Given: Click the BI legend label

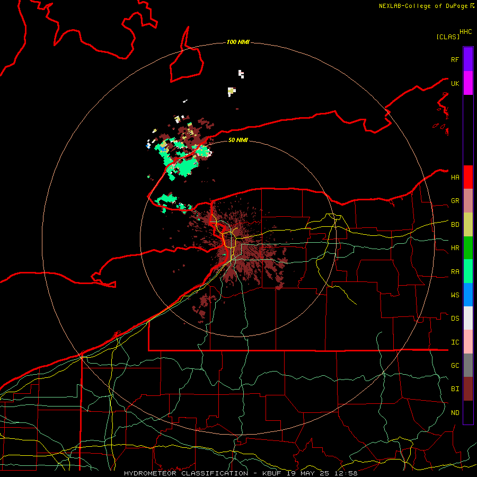Looking at the screenshot, I should tap(455, 389).
